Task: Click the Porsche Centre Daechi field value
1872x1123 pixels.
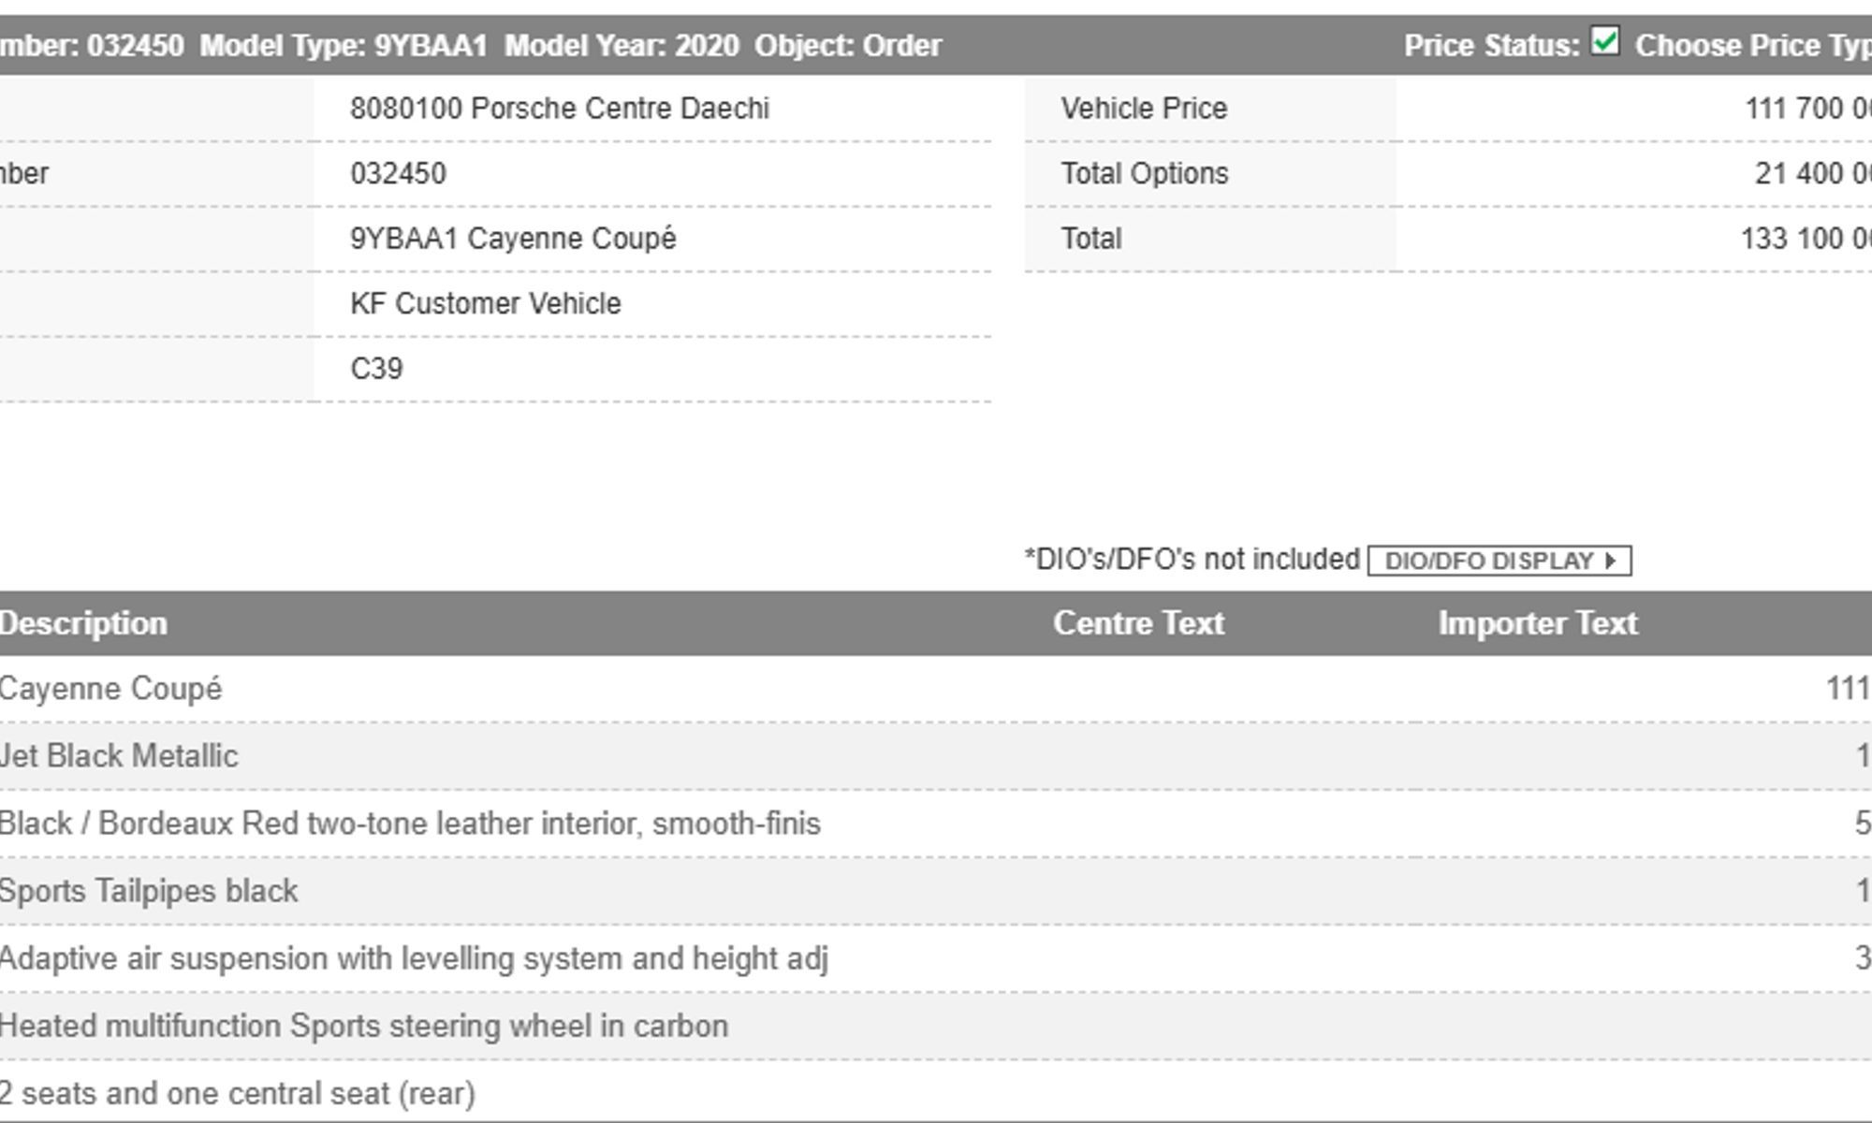Action: pyautogui.click(x=560, y=109)
